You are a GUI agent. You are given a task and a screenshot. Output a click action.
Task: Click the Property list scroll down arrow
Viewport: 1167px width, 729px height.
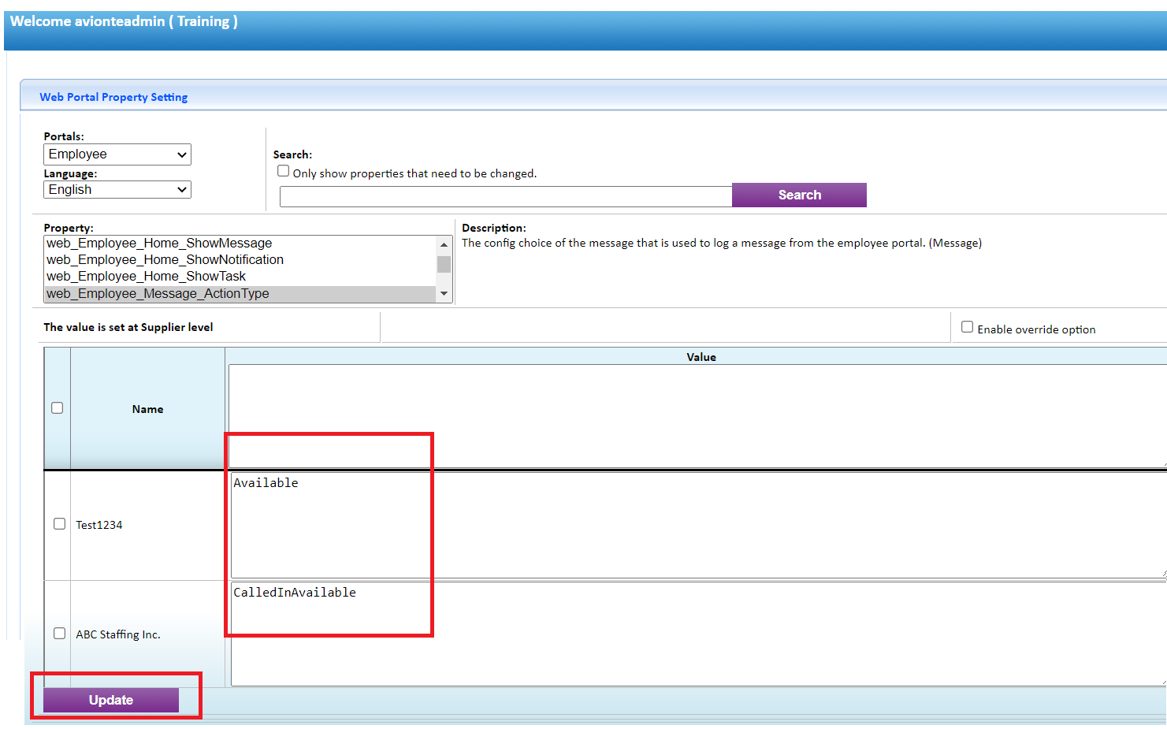pos(444,294)
